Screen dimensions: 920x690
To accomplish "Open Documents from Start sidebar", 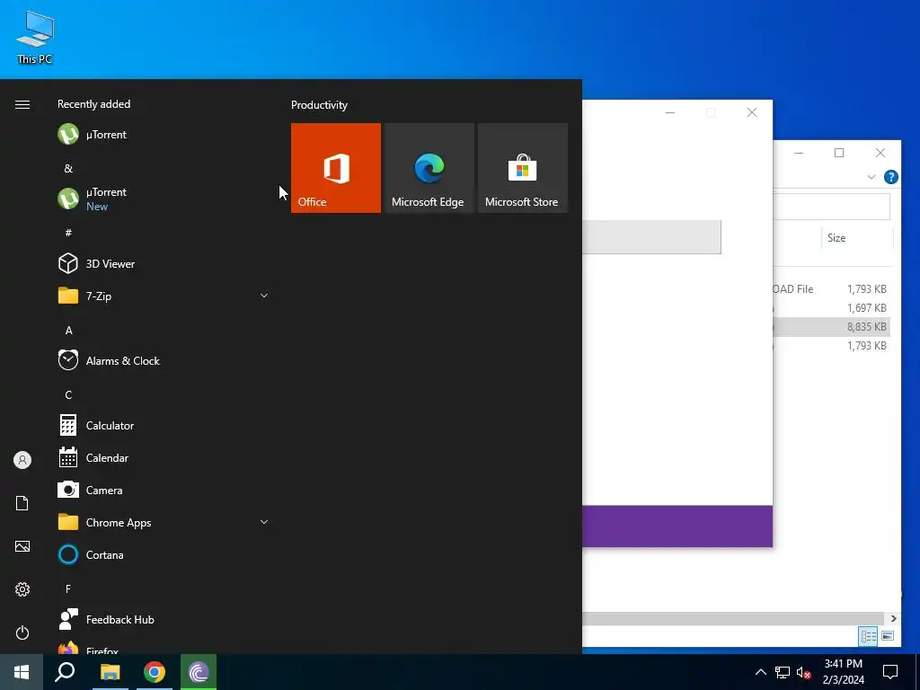I will tap(22, 503).
